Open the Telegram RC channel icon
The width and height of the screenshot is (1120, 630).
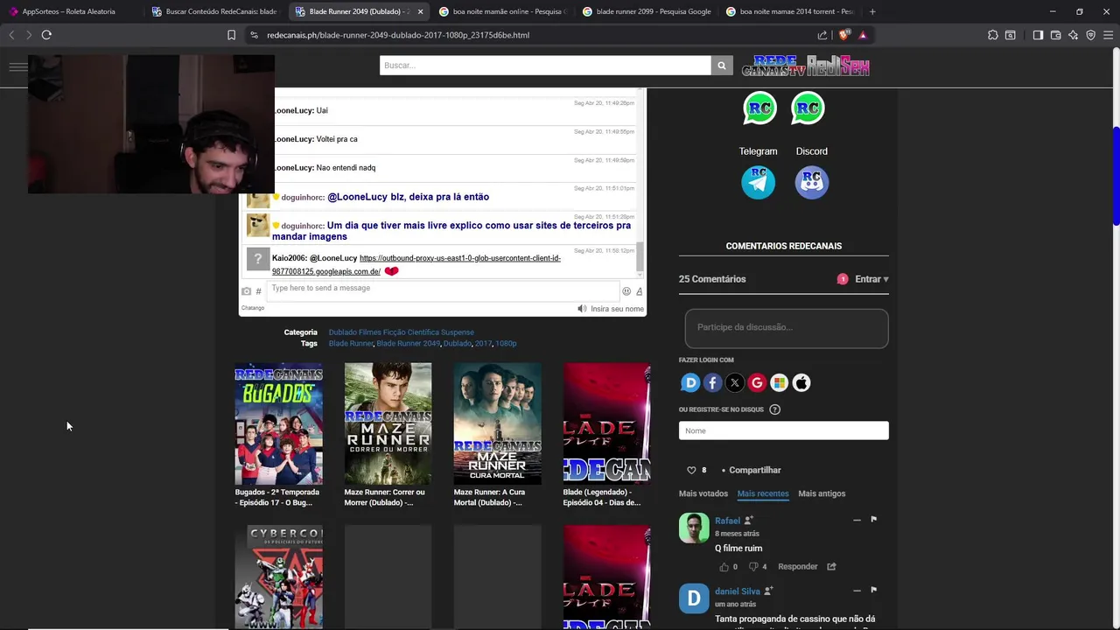tap(759, 182)
